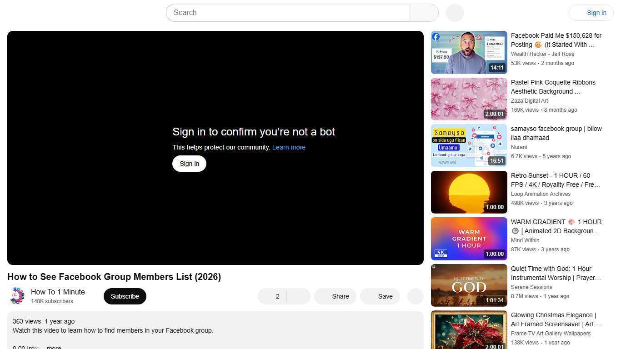This screenshot has width=621, height=349.
Task: Click the voice search microphone icon
Action: [454, 12]
